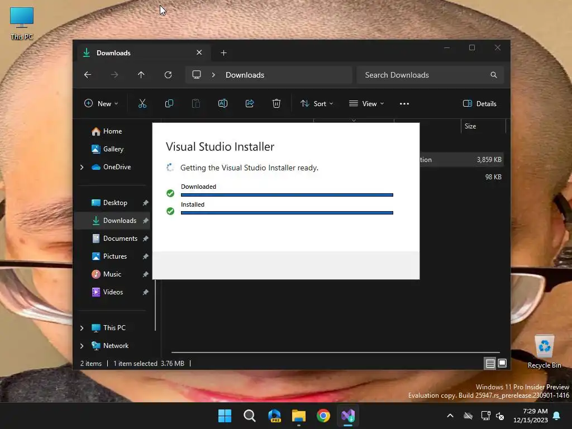This screenshot has width=572, height=429.
Task: Switch to details list view icon
Action: tap(490, 363)
